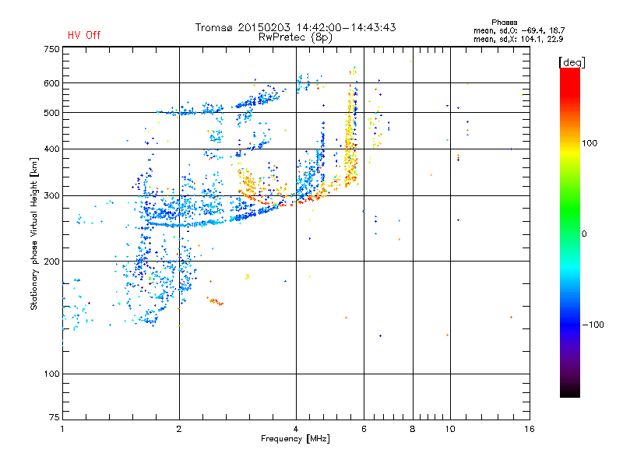Image resolution: width=623 pixels, height=467 pixels.
Task: Click the red 'HV Off' label
Action: click(84, 35)
